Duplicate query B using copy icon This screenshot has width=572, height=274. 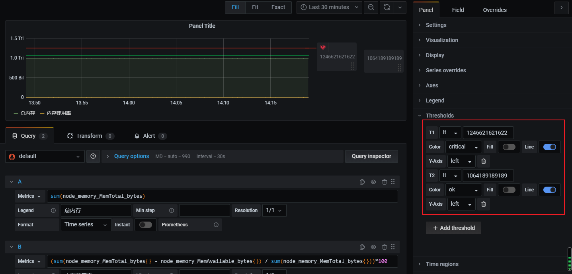click(362, 247)
